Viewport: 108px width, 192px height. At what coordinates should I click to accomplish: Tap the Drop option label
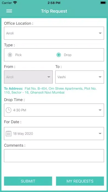pos(67,55)
